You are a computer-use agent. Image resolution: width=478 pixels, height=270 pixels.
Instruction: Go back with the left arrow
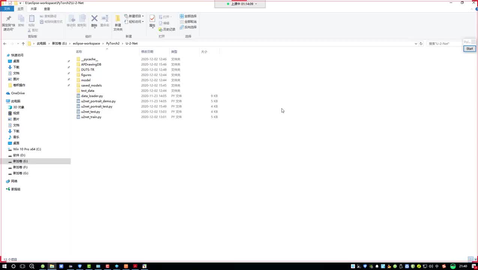pos(5,43)
